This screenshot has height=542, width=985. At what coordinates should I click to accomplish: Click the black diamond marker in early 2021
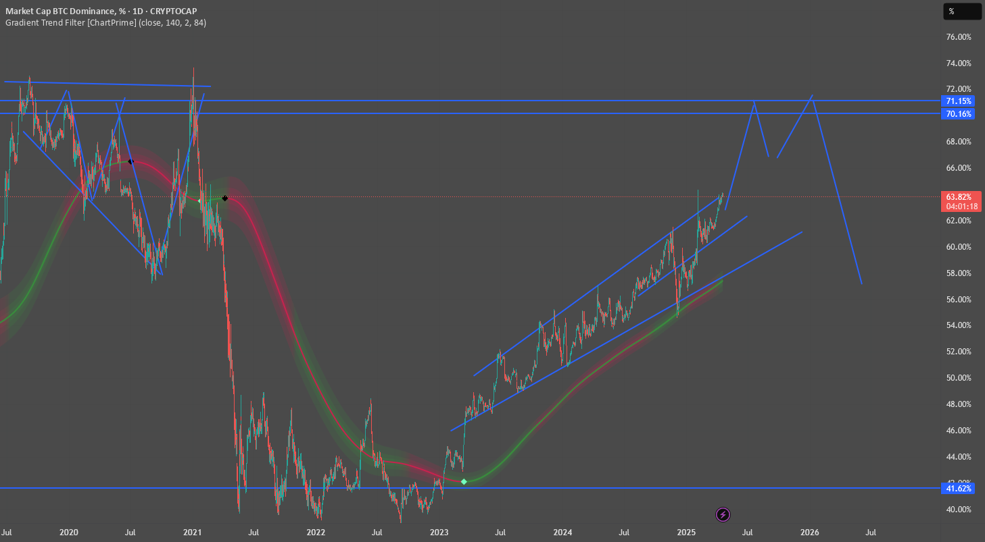(x=224, y=198)
